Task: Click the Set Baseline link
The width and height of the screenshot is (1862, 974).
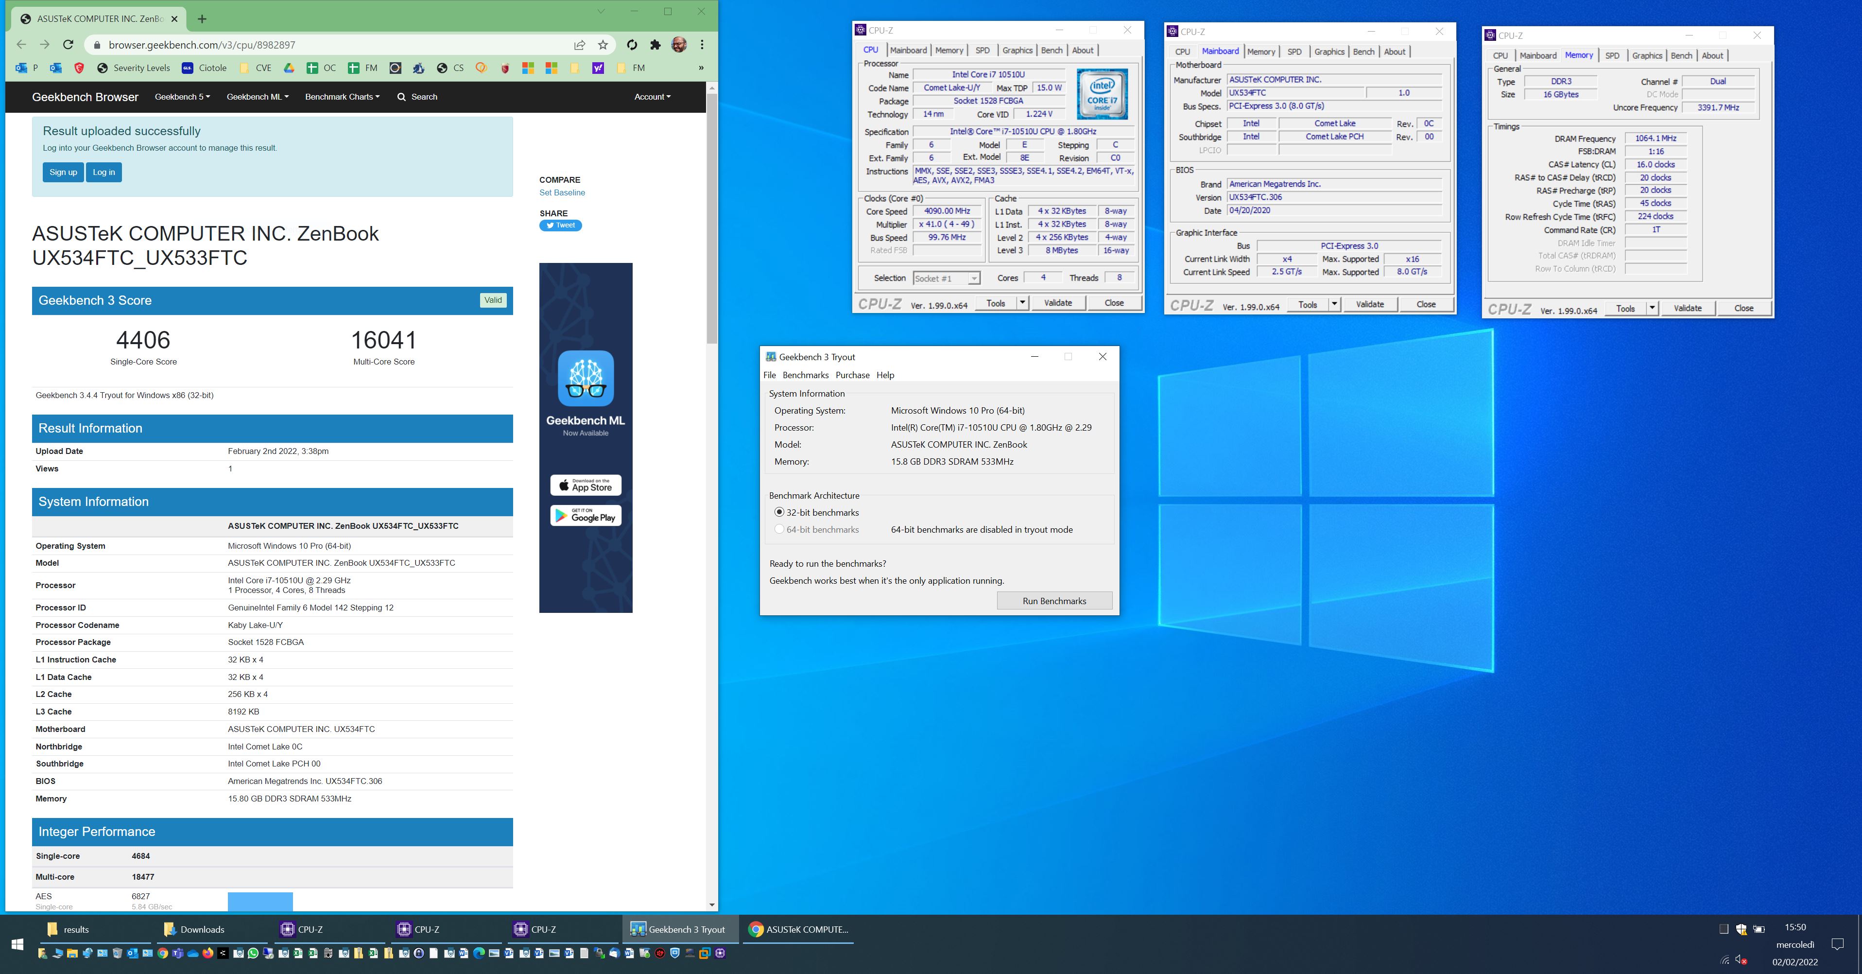Action: pos(562,192)
